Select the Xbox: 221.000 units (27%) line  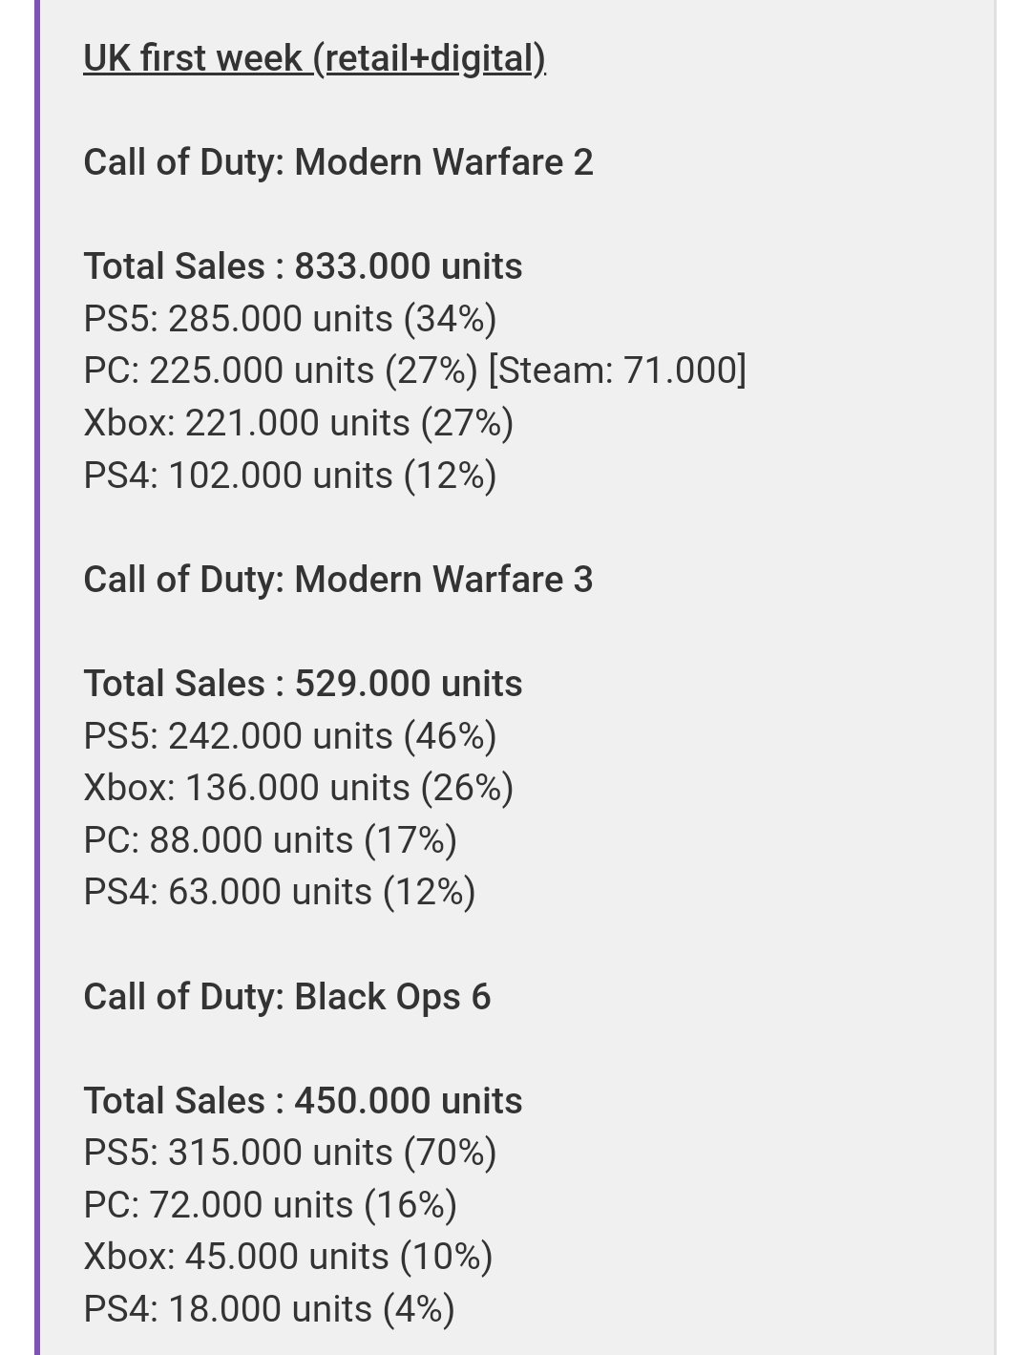pos(299,423)
